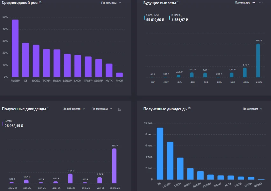Click help icon on Полученные дивиденды by-assets panel

pos(190,108)
